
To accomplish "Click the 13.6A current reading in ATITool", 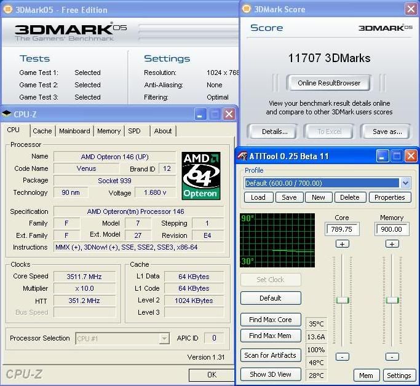I will [316, 337].
